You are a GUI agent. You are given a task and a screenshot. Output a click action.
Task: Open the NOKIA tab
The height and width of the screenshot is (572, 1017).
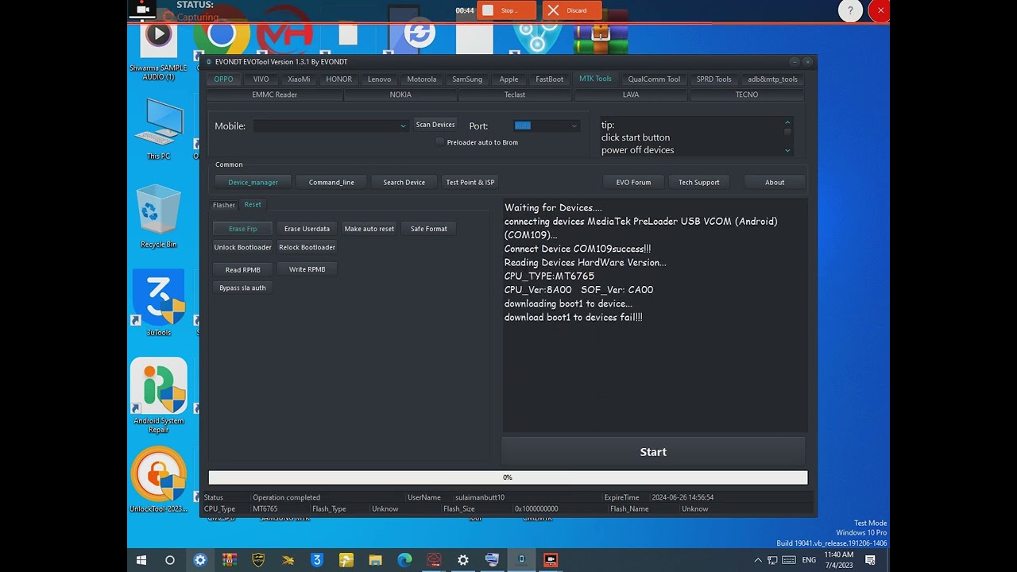(400, 95)
